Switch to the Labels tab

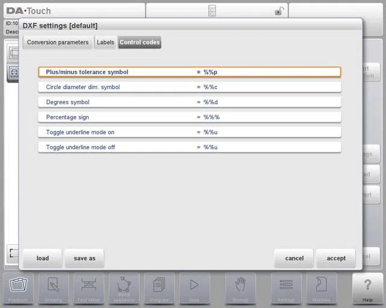106,43
